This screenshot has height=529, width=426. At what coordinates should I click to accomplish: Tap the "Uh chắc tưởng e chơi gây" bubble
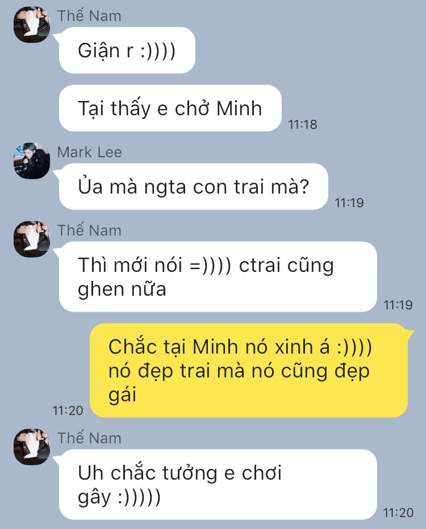click(x=218, y=485)
